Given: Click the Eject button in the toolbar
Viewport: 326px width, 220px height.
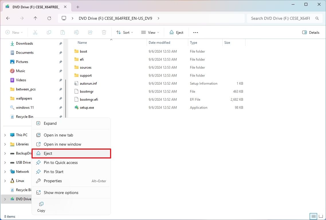Looking at the screenshot, I should tap(176, 32).
